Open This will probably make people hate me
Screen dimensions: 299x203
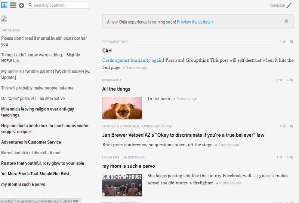click(x=37, y=88)
